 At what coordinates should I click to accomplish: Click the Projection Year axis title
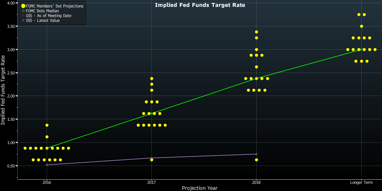tap(200, 188)
